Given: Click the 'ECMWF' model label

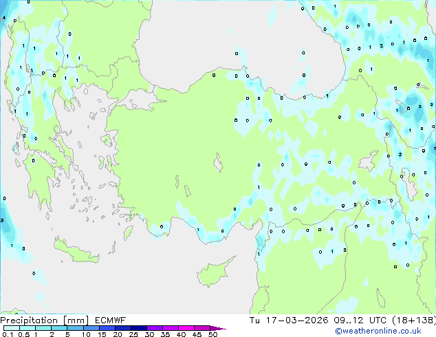Looking at the screenshot, I should 111,320.
